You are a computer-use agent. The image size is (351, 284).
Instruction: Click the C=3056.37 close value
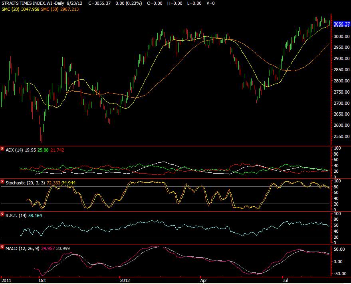(x=99, y=3)
